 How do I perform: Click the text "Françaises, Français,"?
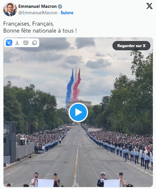click(x=29, y=24)
